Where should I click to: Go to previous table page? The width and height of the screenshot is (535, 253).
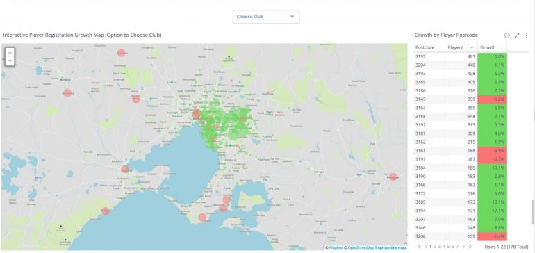(426, 247)
